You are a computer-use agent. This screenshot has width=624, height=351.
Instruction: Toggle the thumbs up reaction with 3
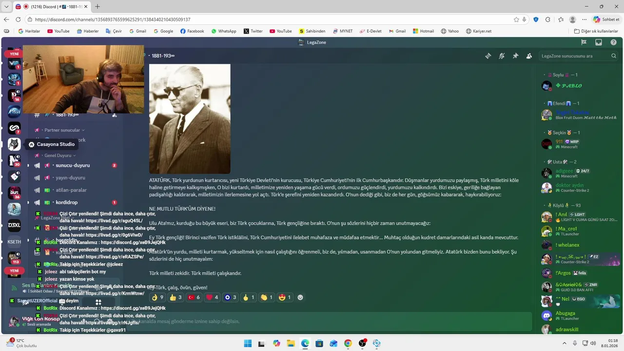click(x=175, y=297)
